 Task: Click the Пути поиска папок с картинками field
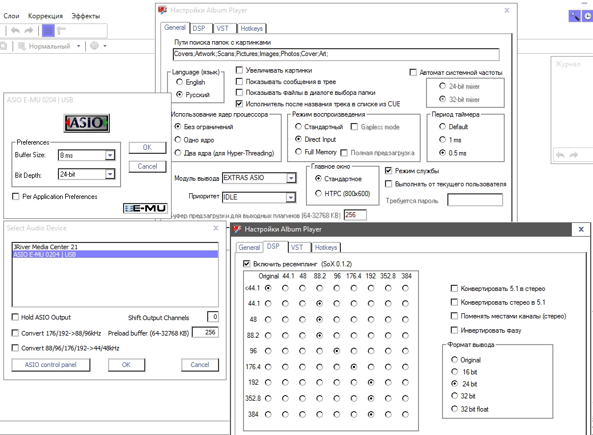(x=336, y=54)
